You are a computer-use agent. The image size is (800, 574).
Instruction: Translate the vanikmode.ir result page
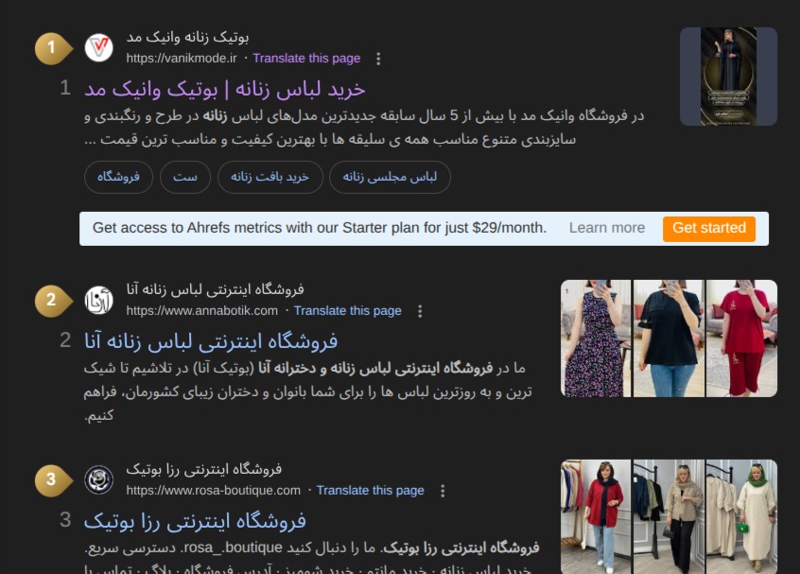306,59
